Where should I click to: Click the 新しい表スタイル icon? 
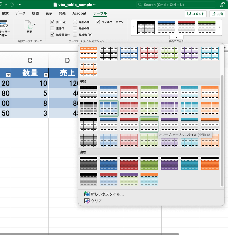coord(87,194)
